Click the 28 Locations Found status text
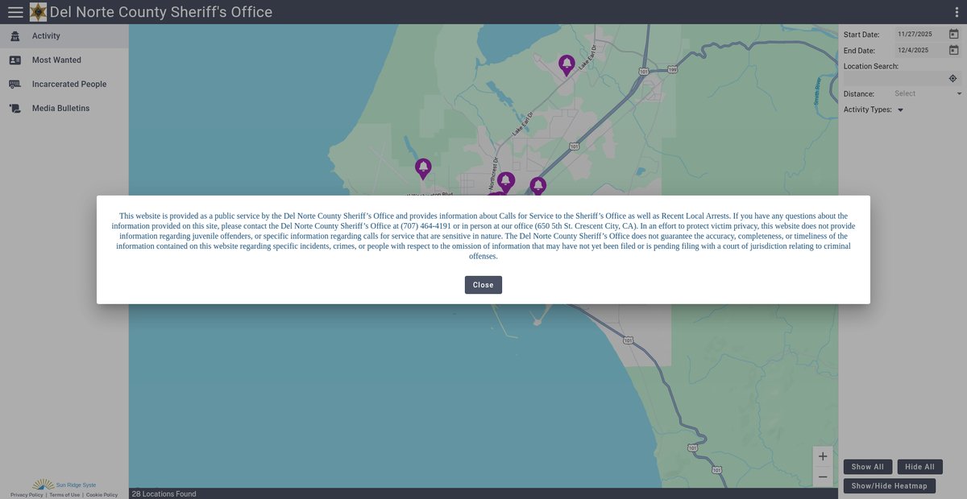 click(x=164, y=494)
